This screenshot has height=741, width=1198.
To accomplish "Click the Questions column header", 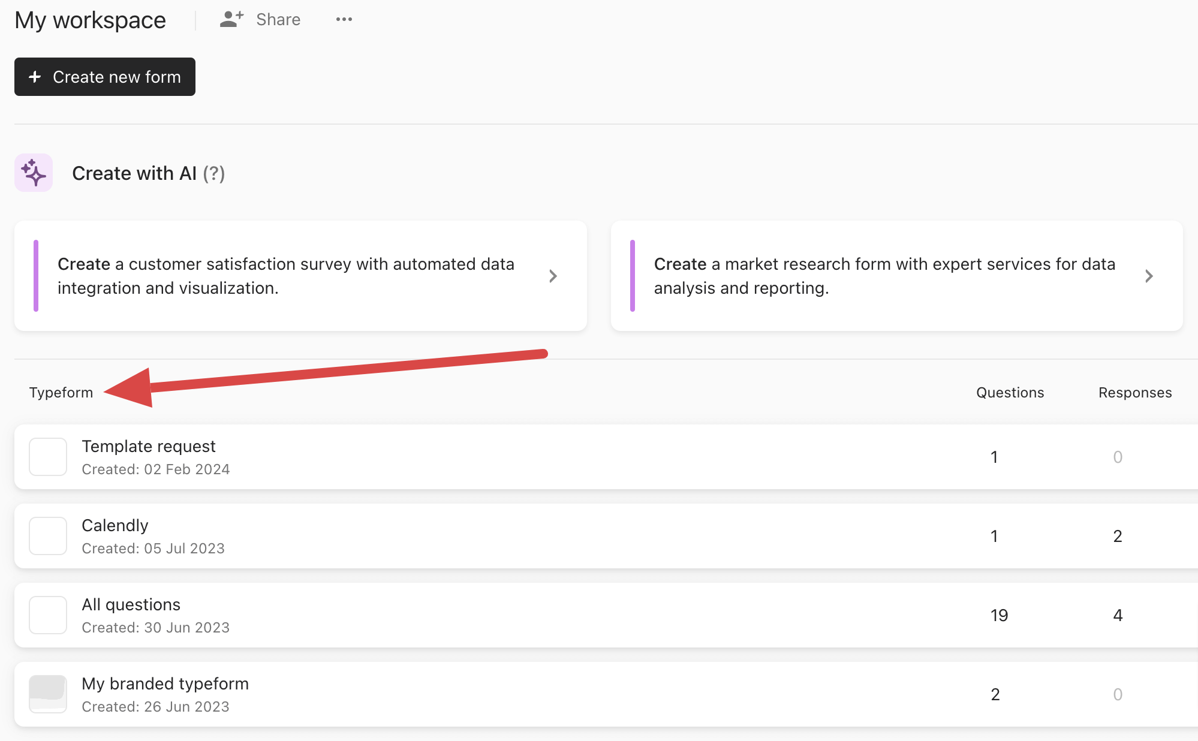I will [1010, 393].
